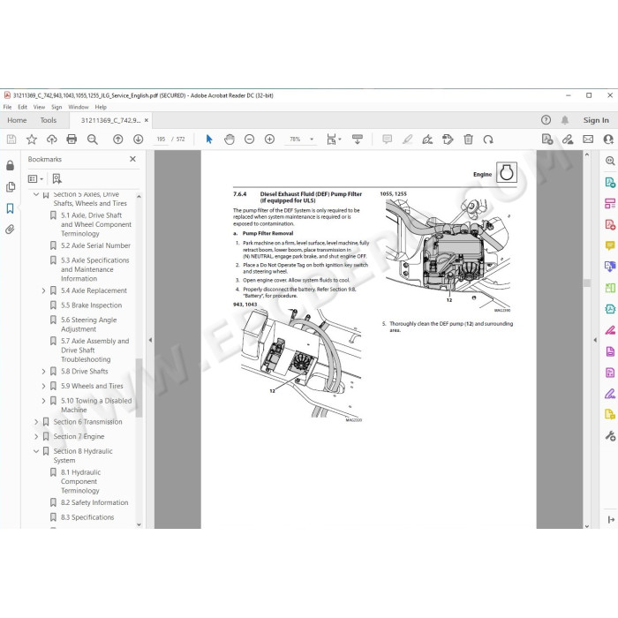Open the File menu
This screenshot has height=618, width=618.
7,107
